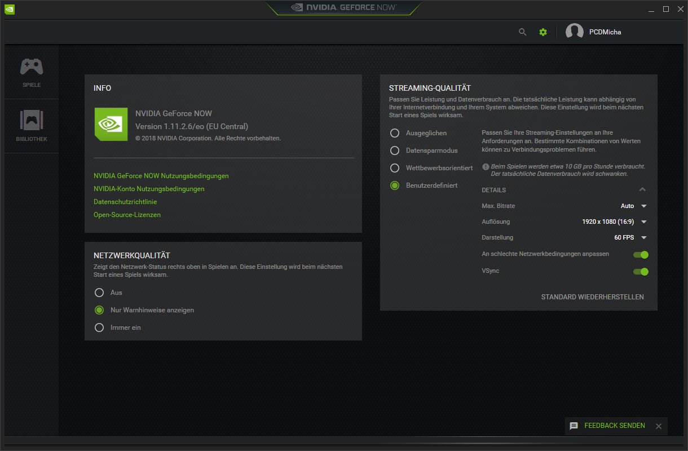Viewport: 688px width, 451px height.
Task: Close the GeForce NOW window
Action: (680, 9)
